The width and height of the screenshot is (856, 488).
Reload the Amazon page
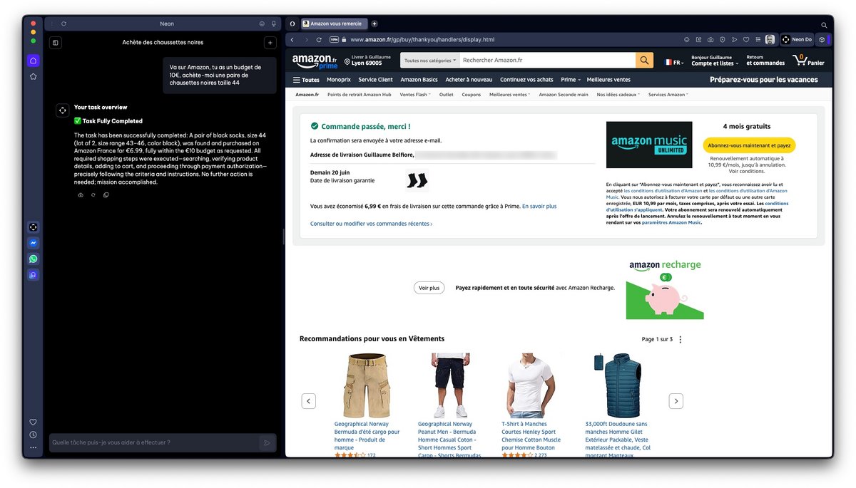click(319, 40)
